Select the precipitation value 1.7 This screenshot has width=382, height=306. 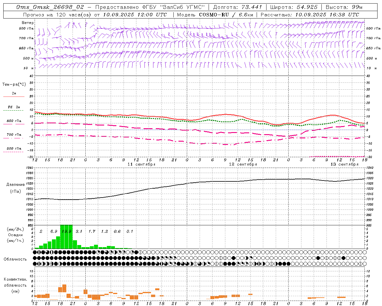click(x=92, y=232)
